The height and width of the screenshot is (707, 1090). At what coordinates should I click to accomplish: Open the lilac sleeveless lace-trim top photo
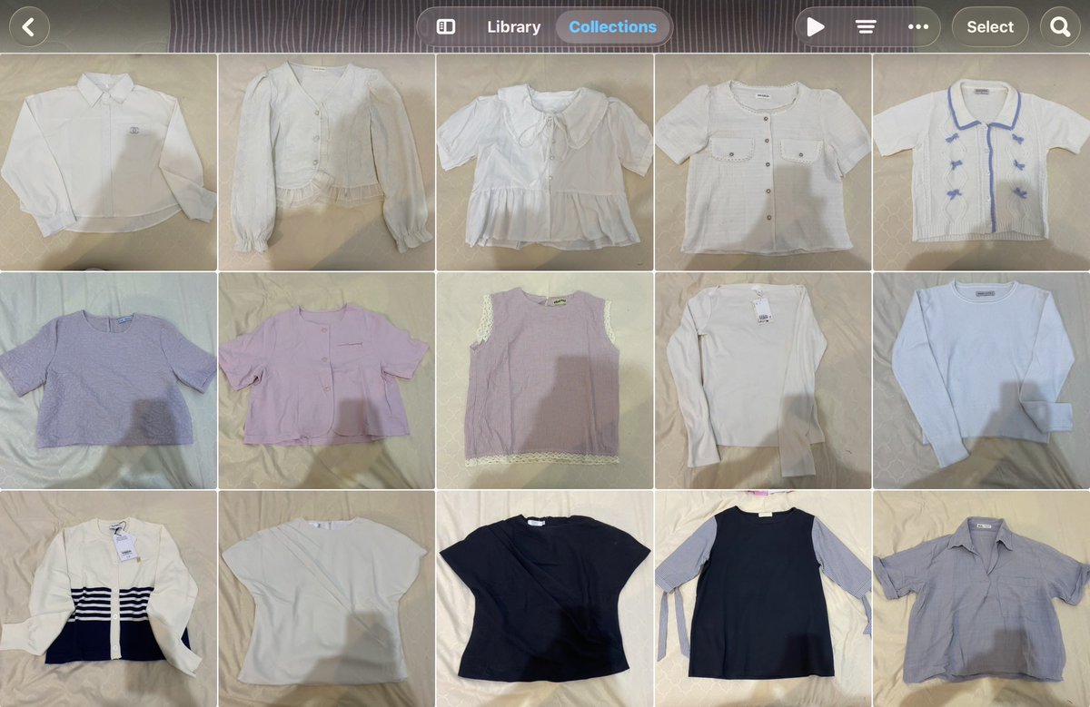pyautogui.click(x=544, y=380)
